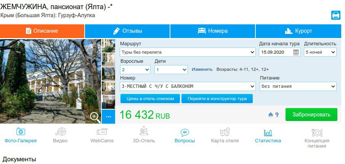Click the three-dots more photos button

click(x=108, y=116)
